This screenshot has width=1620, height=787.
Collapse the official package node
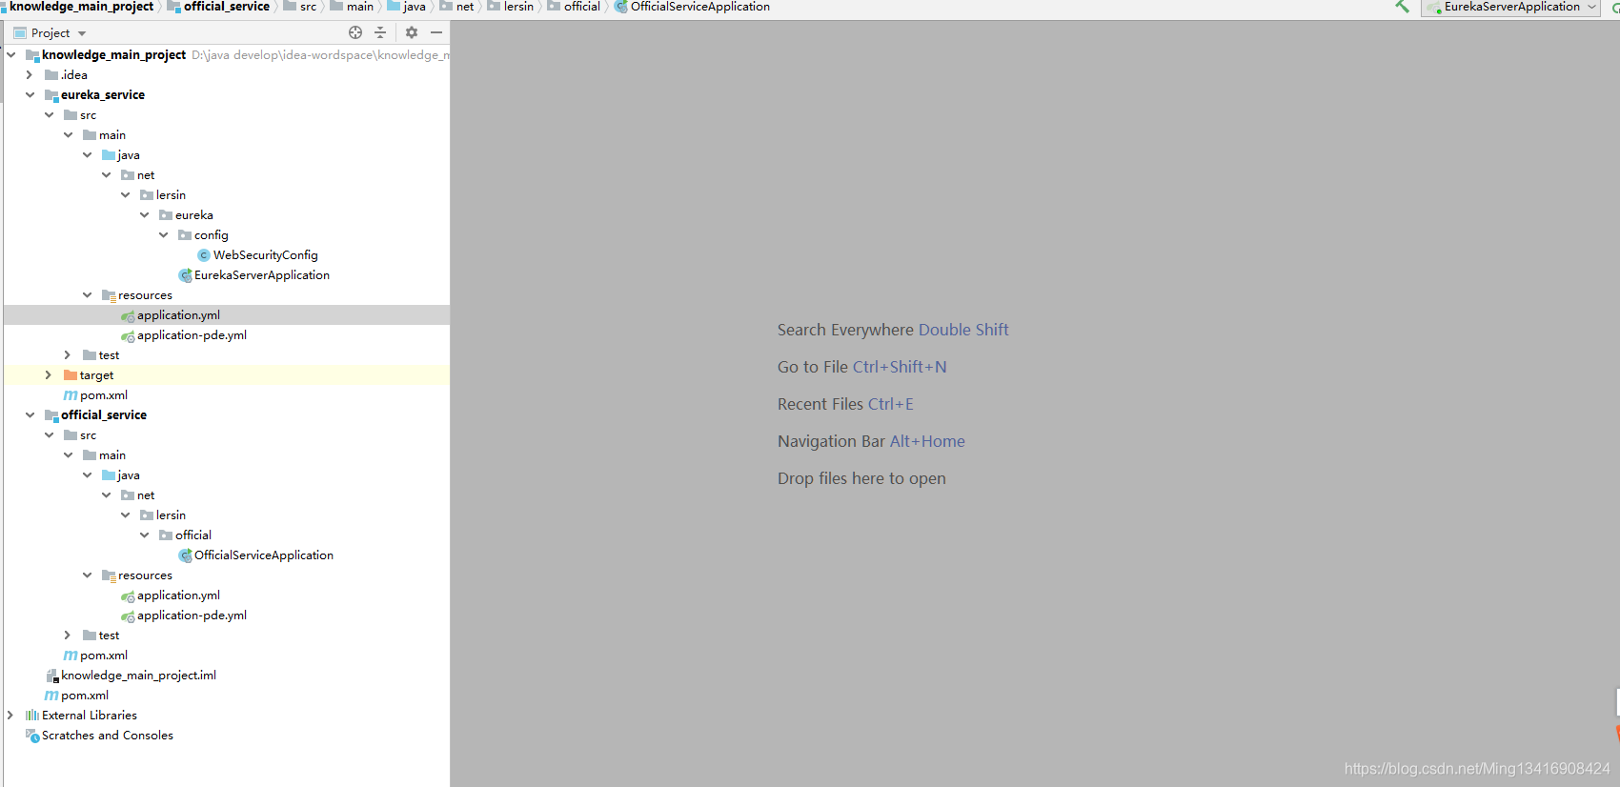[x=144, y=535]
